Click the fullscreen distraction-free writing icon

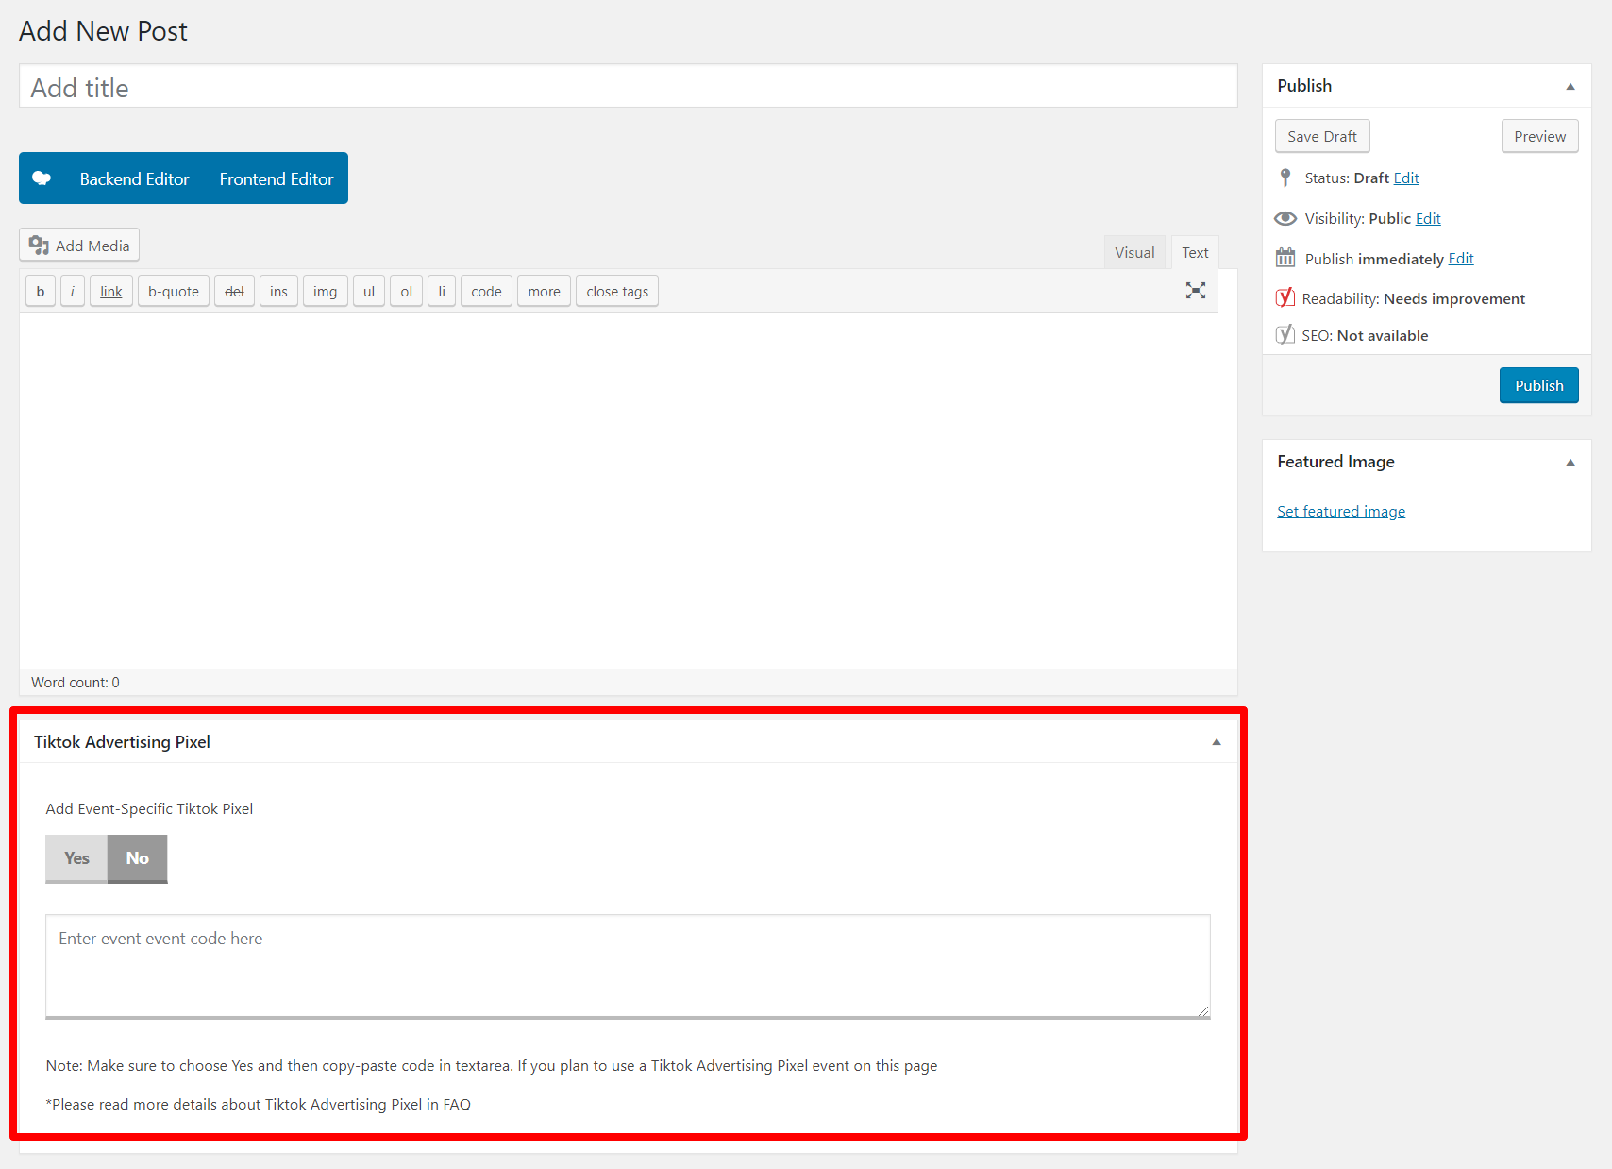(x=1195, y=291)
